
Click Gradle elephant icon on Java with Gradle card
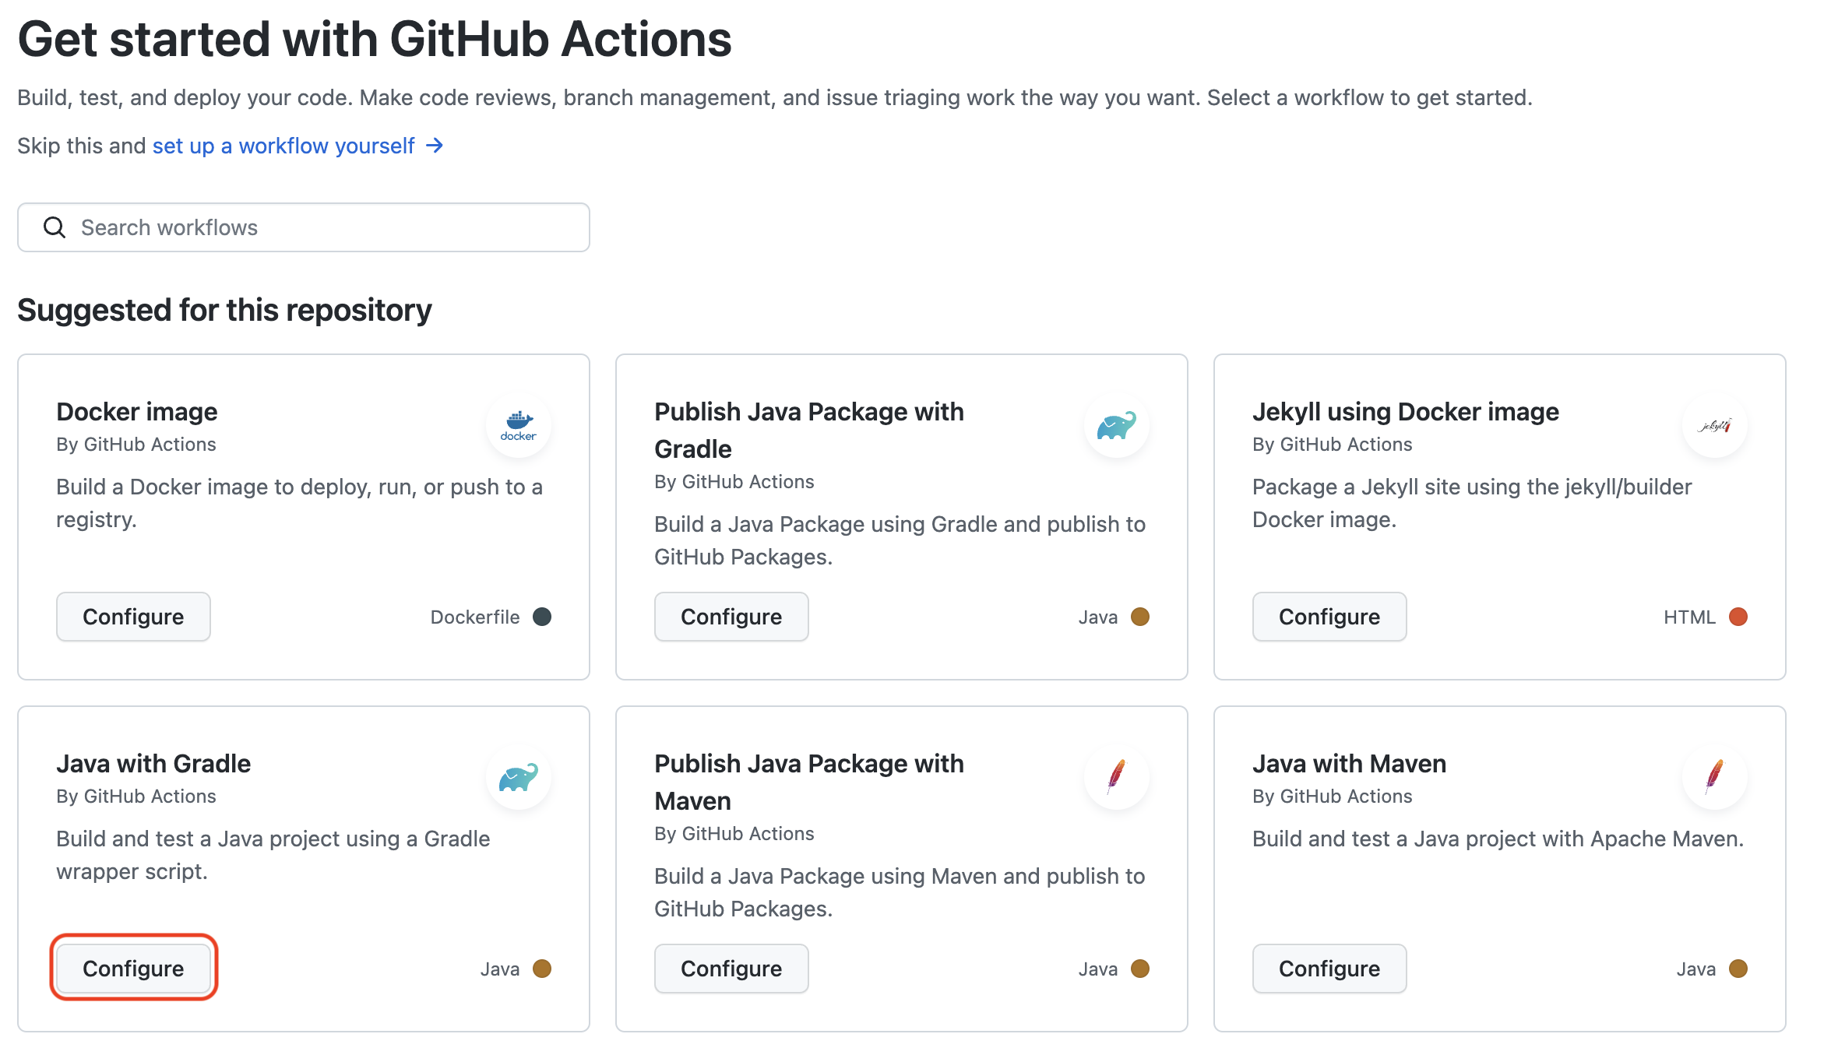518,777
